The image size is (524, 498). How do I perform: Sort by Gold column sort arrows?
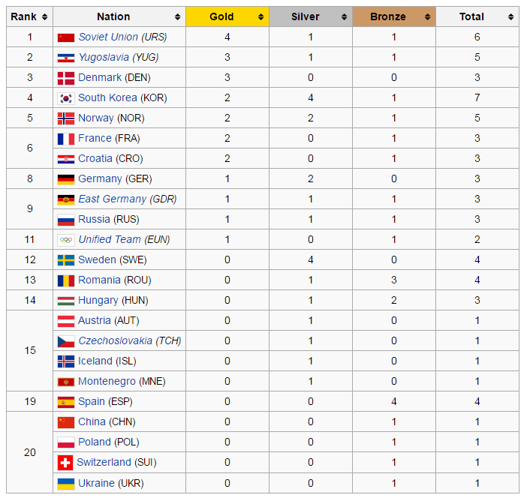(261, 16)
